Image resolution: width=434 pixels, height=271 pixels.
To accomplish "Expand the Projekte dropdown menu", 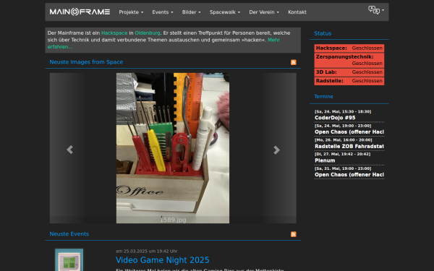I will 131,12.
